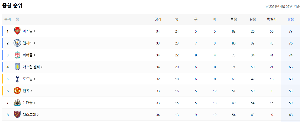Click the Arsenal club crest
This screenshot has width=302, height=122.
[17, 31]
